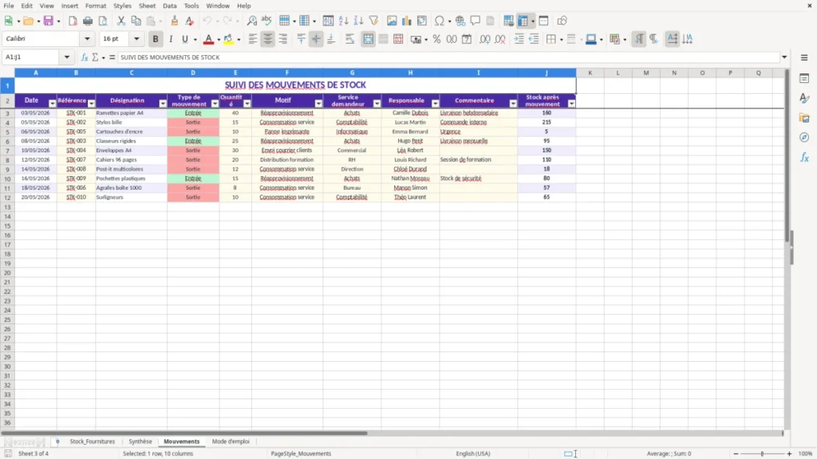Format cell as date
Screen dimensions: 817x459
467,39
